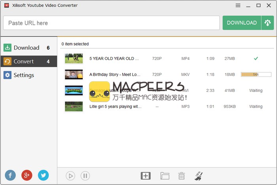Click the broom clear completed icon
The image size is (277, 185).
coord(199,176)
